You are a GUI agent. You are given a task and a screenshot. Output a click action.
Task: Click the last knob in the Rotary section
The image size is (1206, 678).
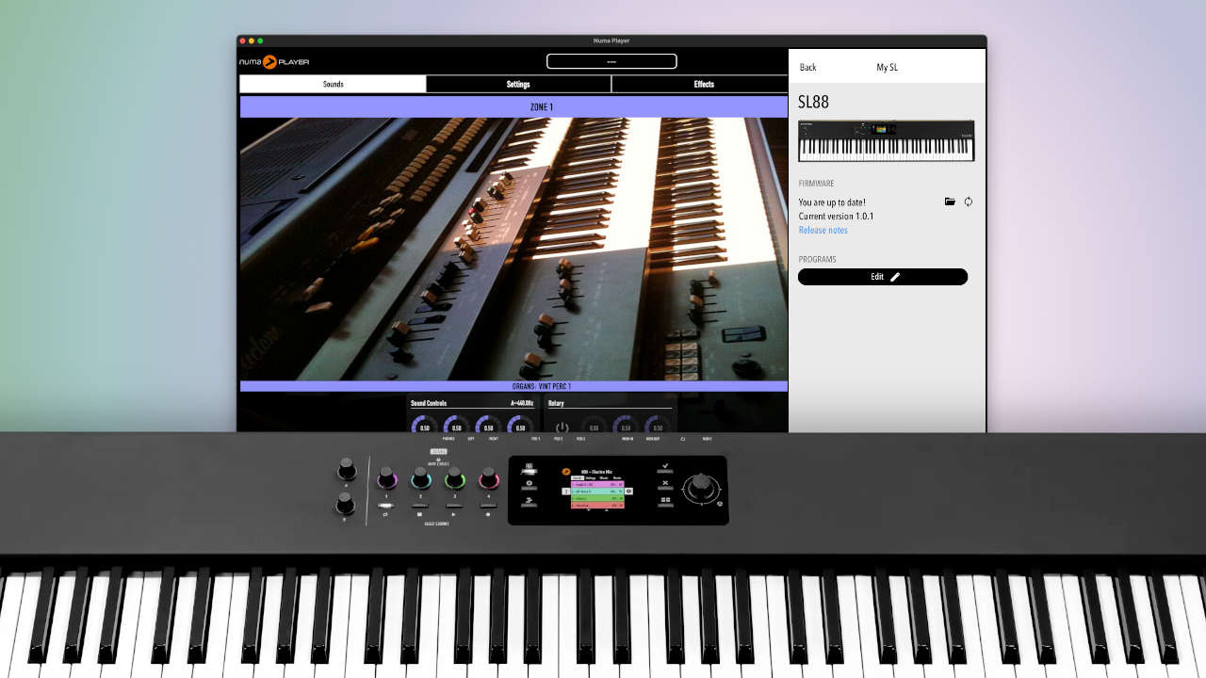658,426
